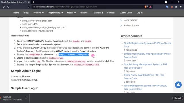
Task: Click chevron beside Java Tutorial
Action: [121, 20]
